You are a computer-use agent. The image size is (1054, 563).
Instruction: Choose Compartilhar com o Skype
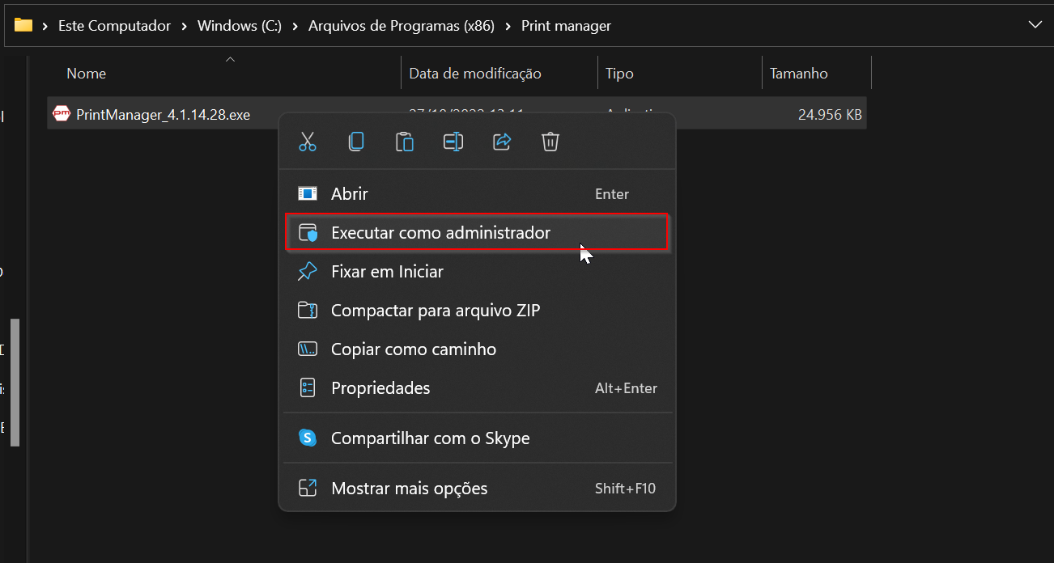pyautogui.click(x=478, y=438)
